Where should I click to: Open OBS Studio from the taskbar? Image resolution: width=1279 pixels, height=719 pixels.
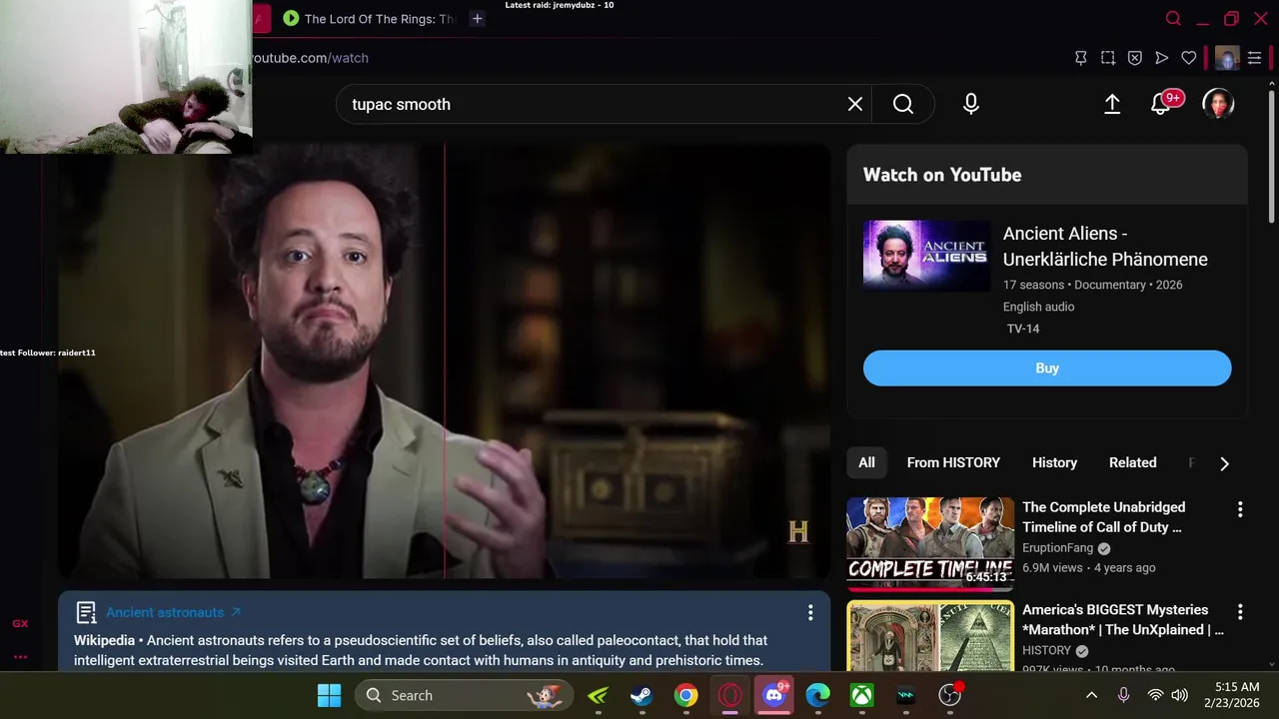click(x=950, y=695)
